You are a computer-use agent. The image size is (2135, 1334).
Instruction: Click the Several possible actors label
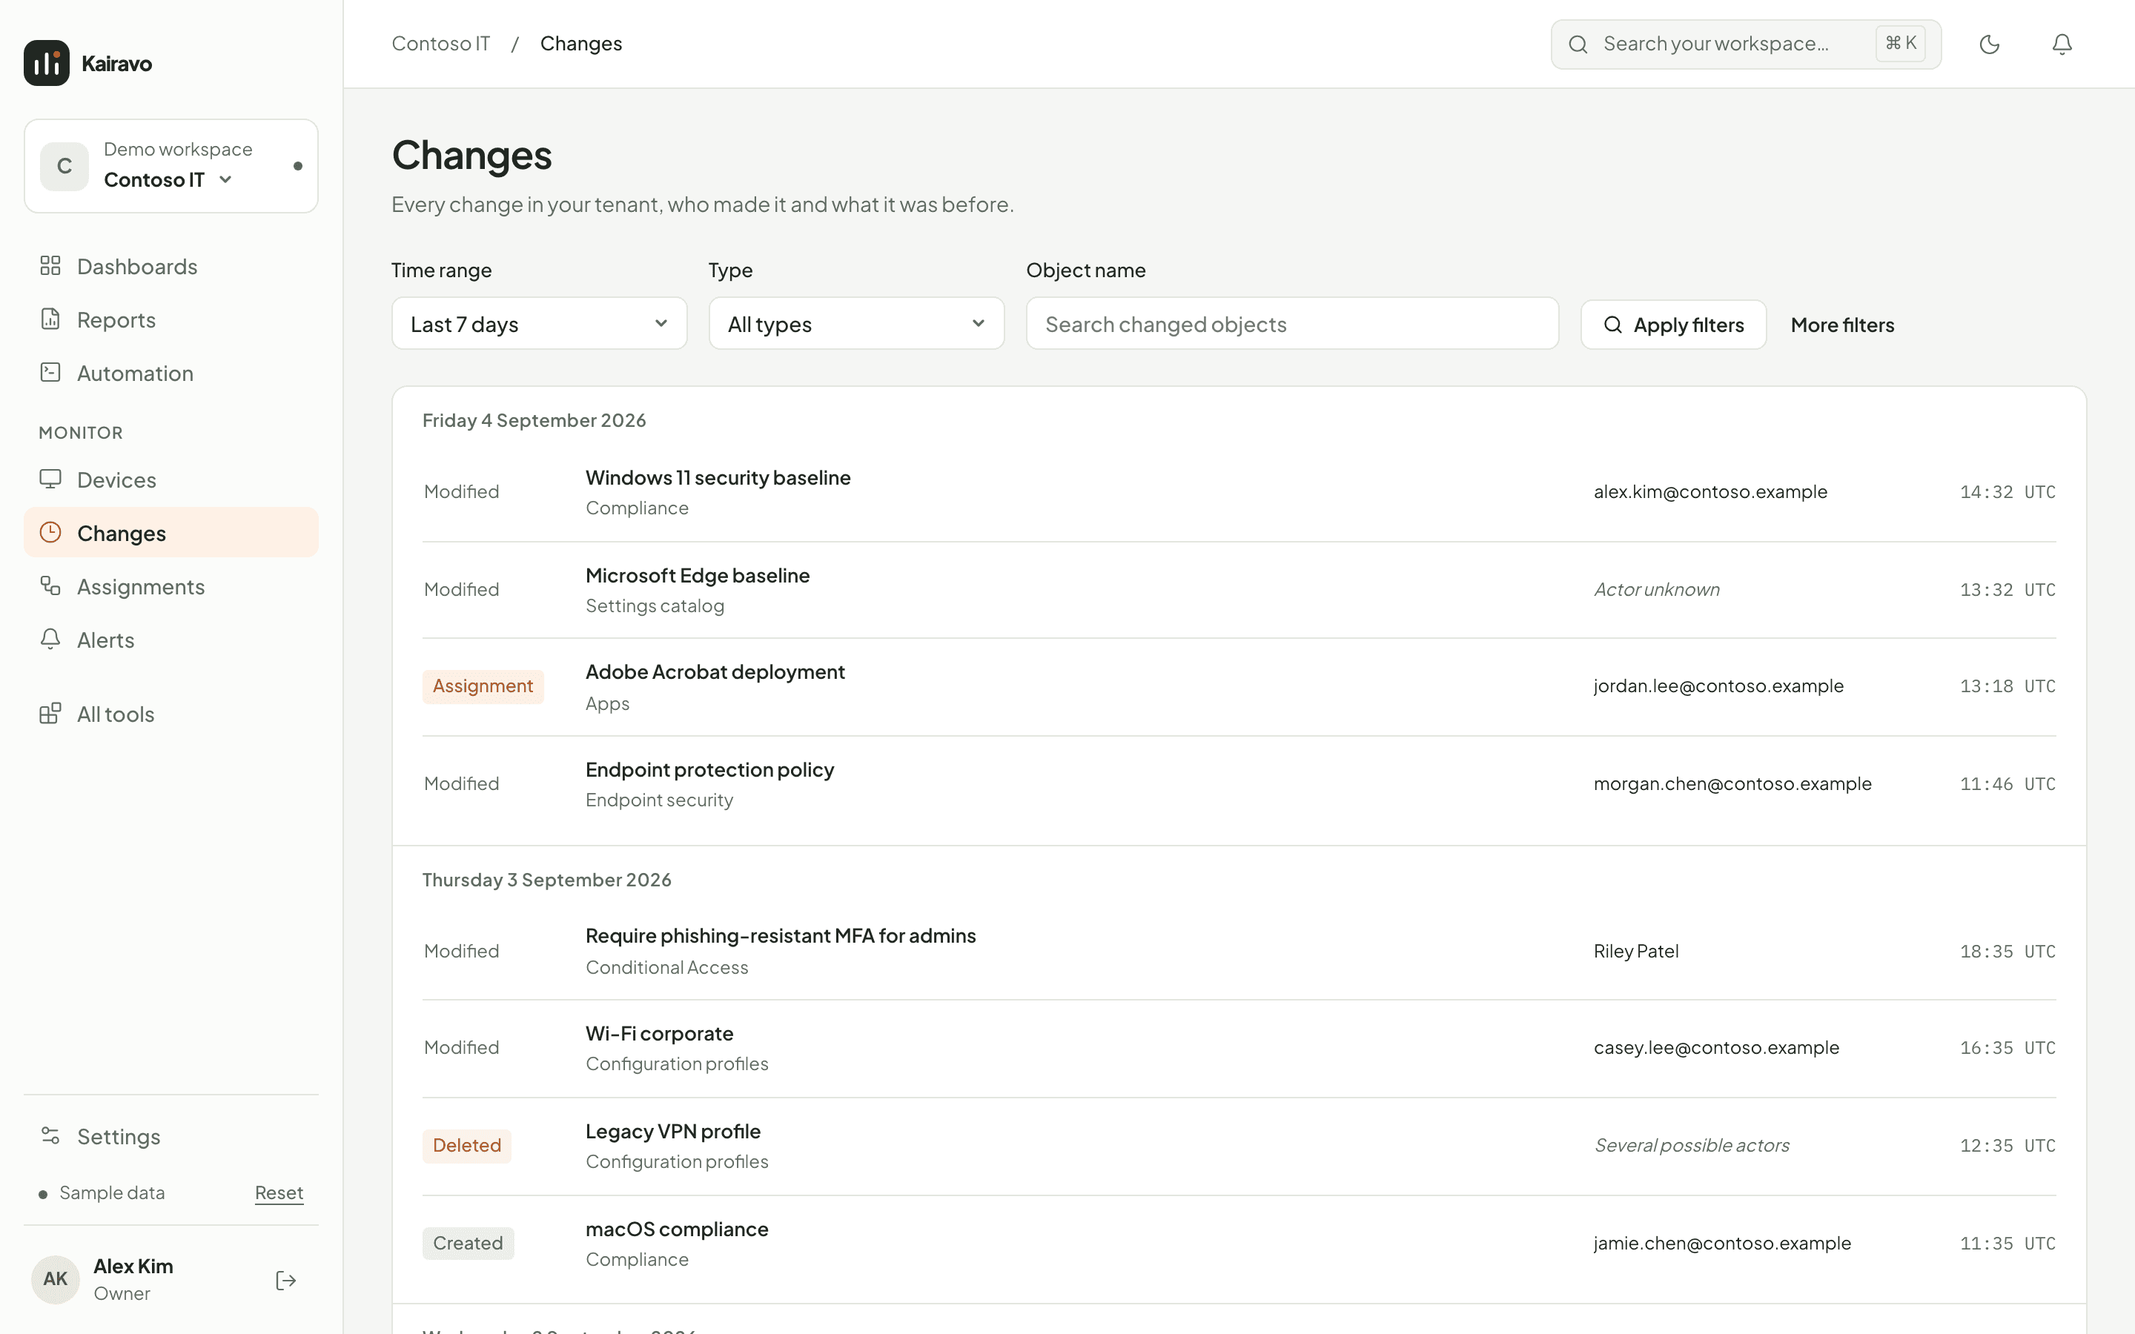tap(1691, 1145)
